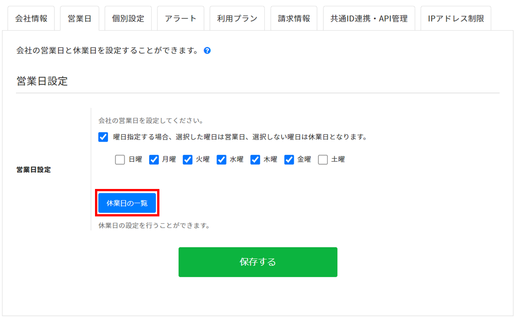Screen dimensions: 516x319
Task: Uncheck the 火曜 checkbox
Action: (188, 160)
